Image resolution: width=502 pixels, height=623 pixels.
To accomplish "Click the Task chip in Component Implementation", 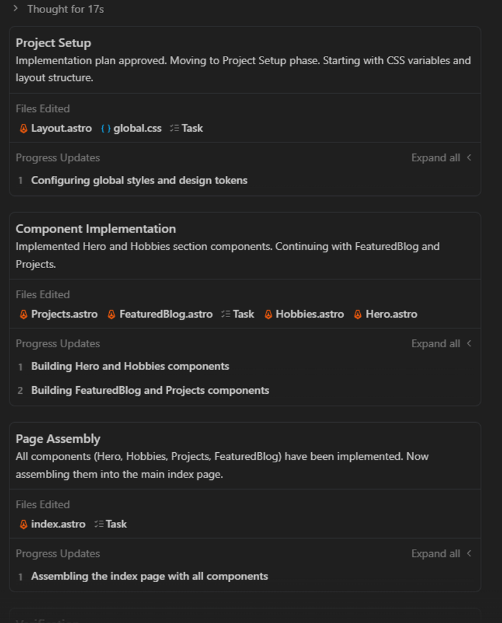I will (x=238, y=314).
